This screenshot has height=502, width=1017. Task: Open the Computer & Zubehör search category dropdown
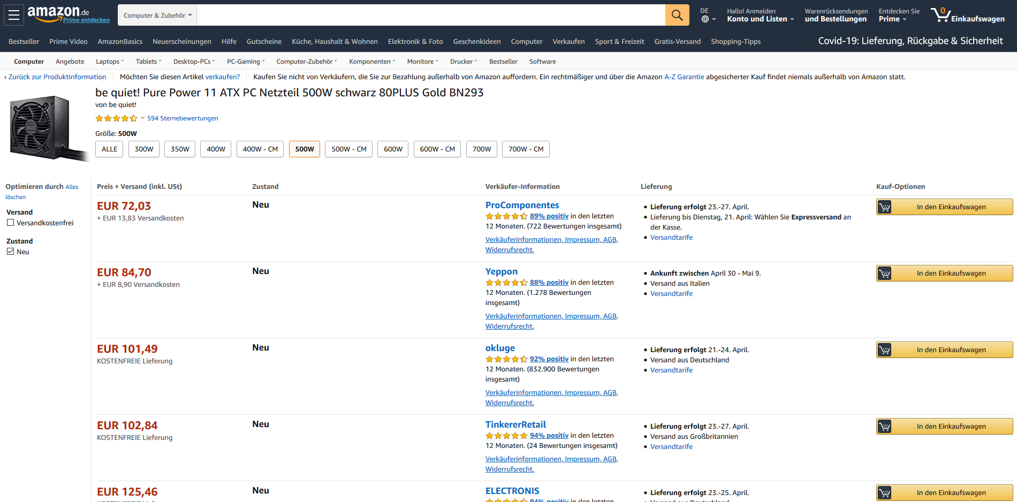click(x=157, y=15)
